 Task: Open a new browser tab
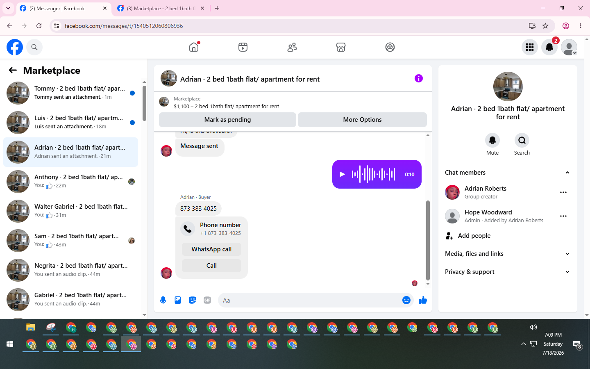click(217, 8)
